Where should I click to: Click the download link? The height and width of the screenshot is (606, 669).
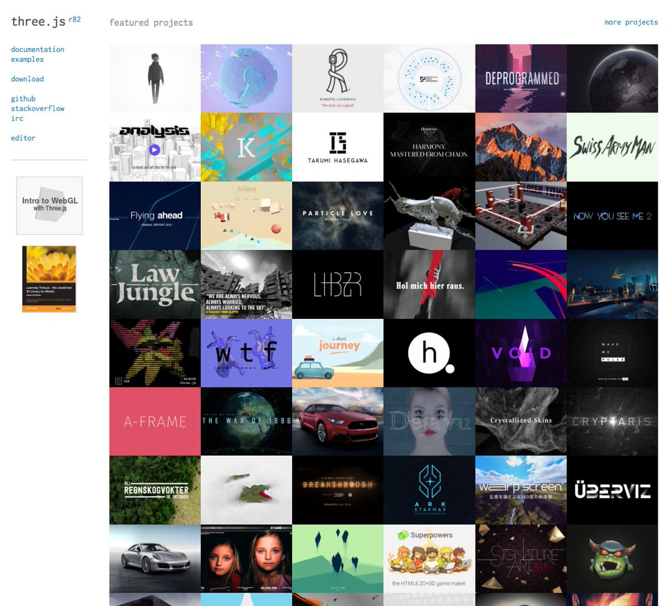tap(27, 79)
